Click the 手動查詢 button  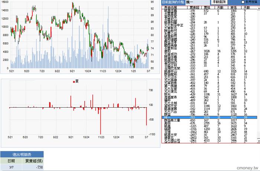219,2
